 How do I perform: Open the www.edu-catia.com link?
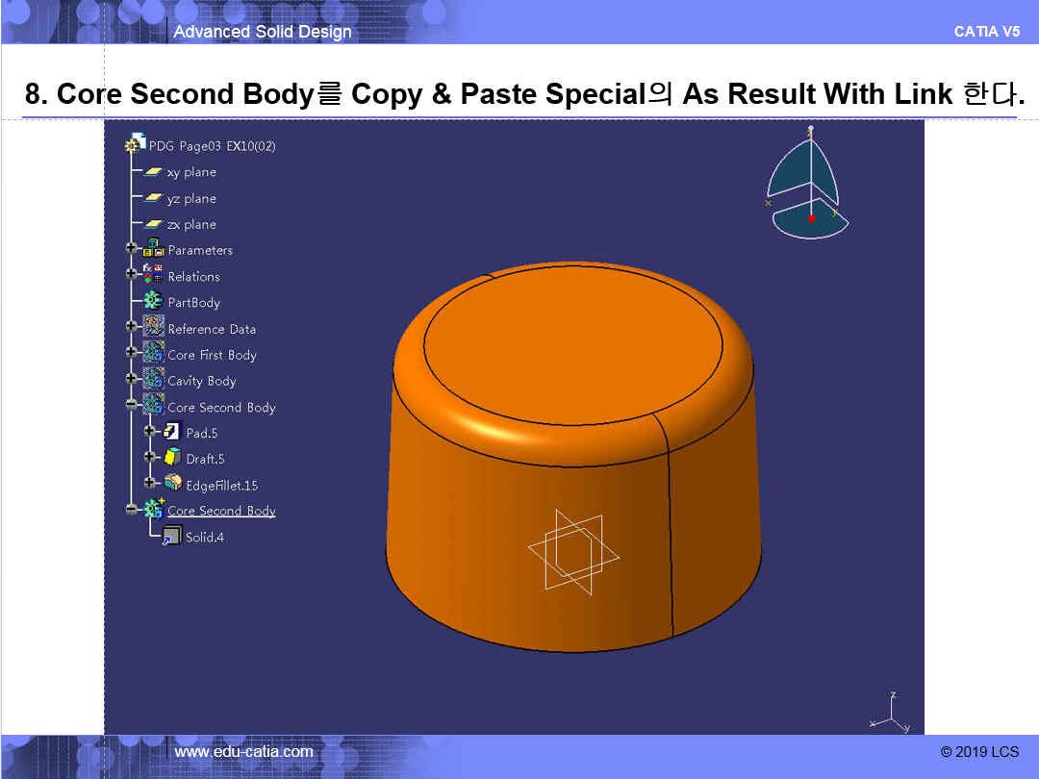coord(243,751)
